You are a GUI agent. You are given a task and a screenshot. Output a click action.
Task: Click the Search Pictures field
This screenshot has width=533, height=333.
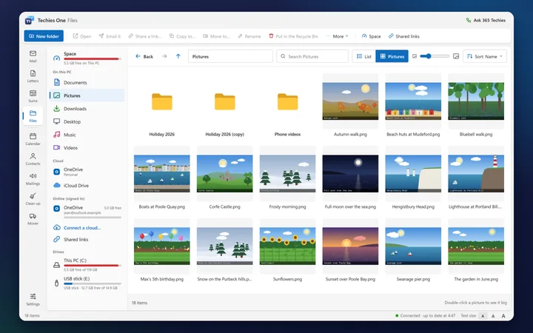click(x=312, y=56)
